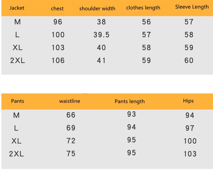Click the waistline value 66

[71, 115]
